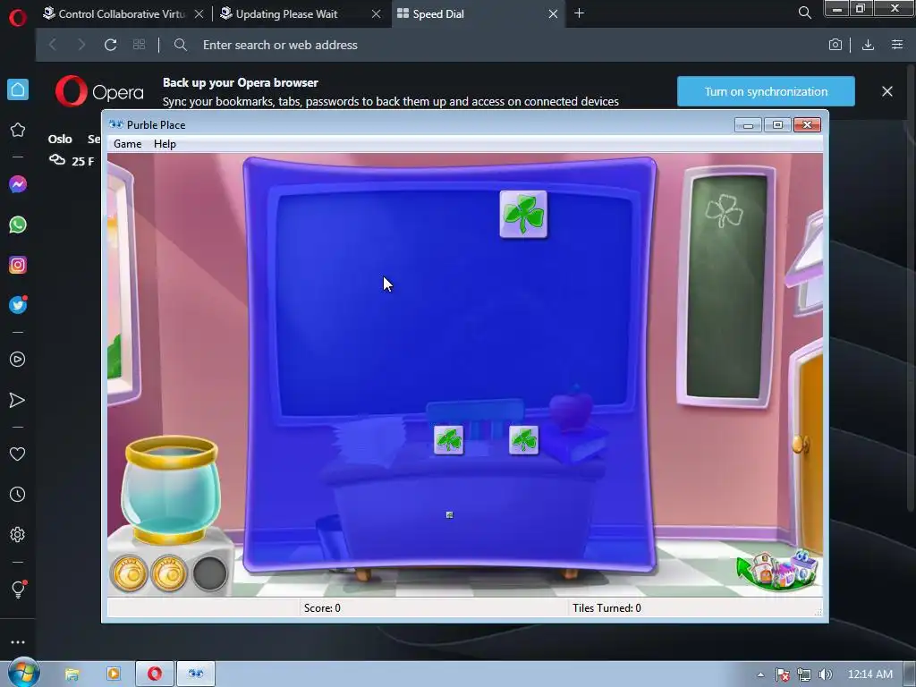Open Opera sidebar home icon
Image resolution: width=916 pixels, height=687 pixels.
pos(18,89)
